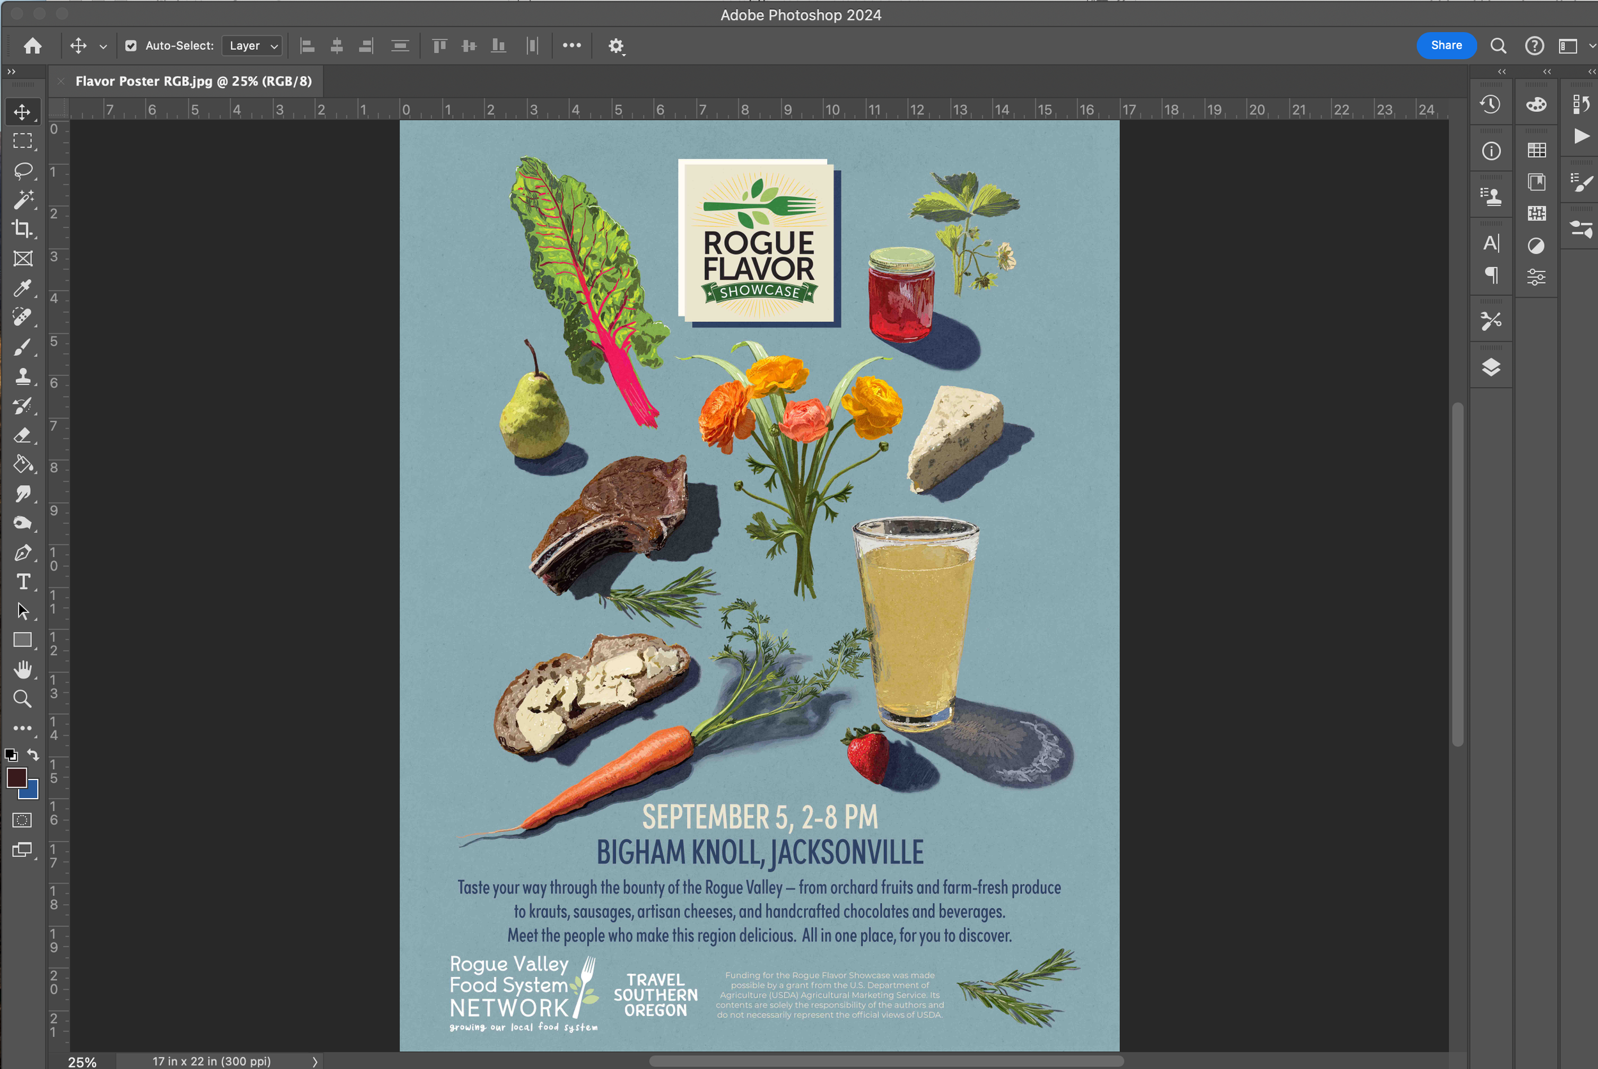Open the Color palette panel icon
Image resolution: width=1598 pixels, height=1069 pixels.
point(1536,104)
